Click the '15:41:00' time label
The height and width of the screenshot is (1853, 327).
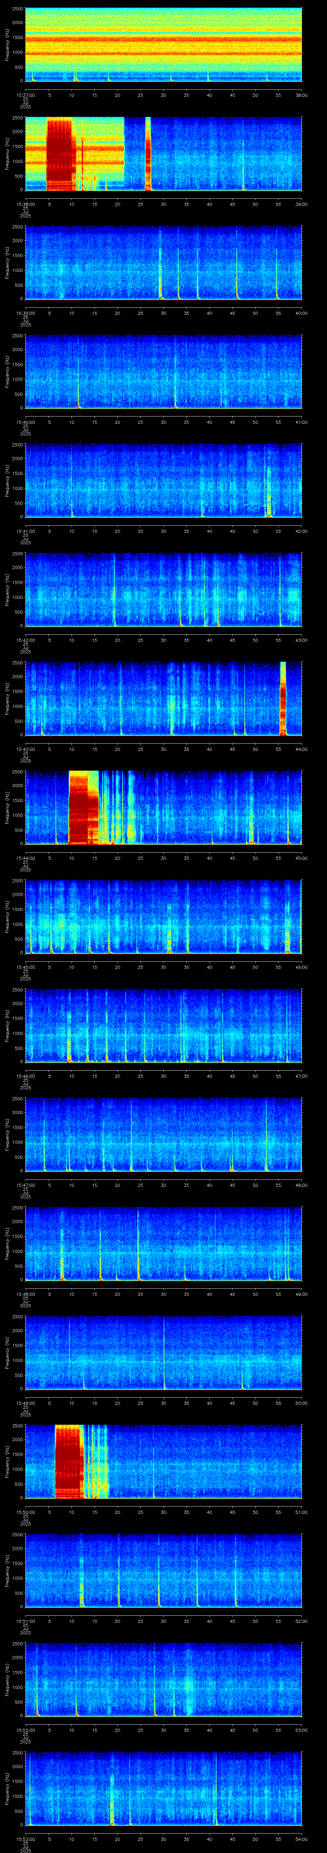click(25, 531)
